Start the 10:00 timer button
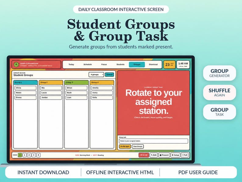The height and width of the screenshot is (182, 242). click(x=144, y=155)
